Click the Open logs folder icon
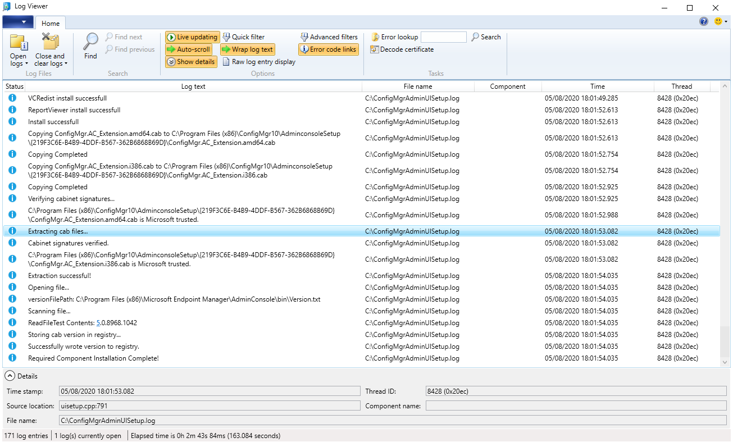Viewport: 733px width, 442px height. (x=19, y=42)
